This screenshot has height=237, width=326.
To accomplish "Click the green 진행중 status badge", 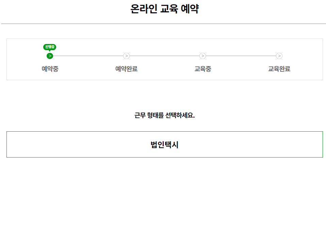I will pyautogui.click(x=50, y=47).
